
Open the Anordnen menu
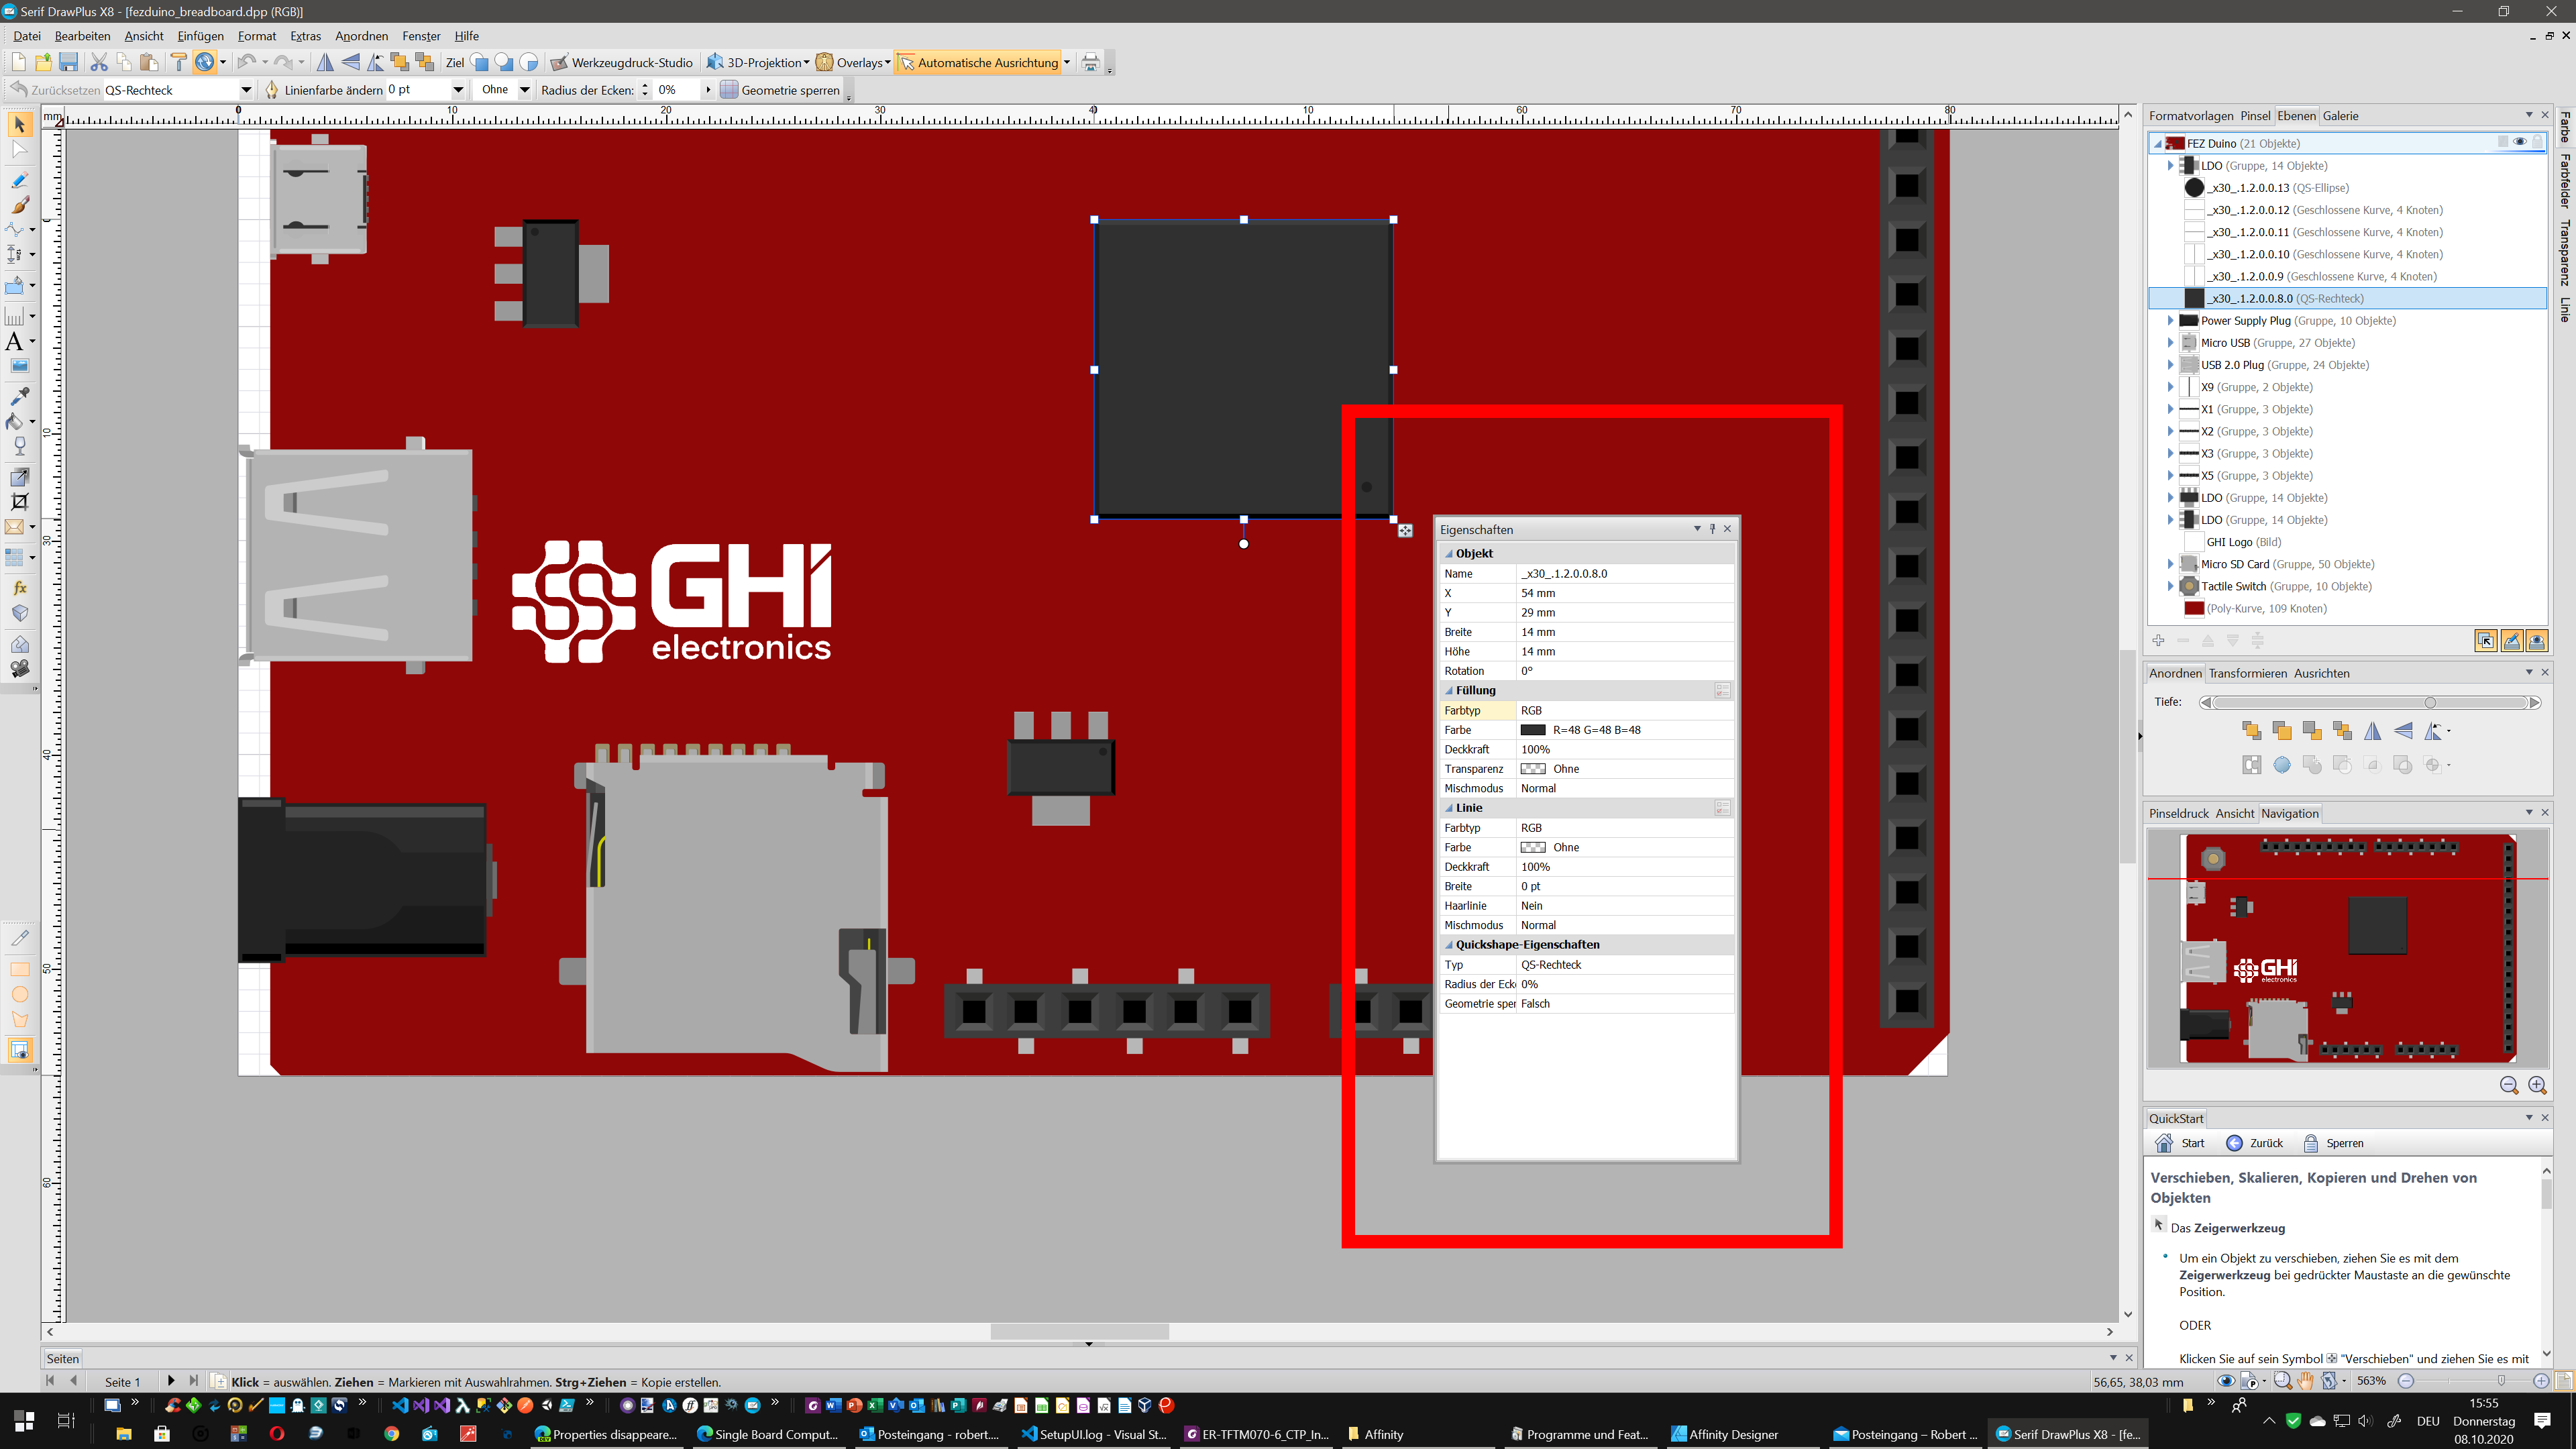pyautogui.click(x=361, y=36)
